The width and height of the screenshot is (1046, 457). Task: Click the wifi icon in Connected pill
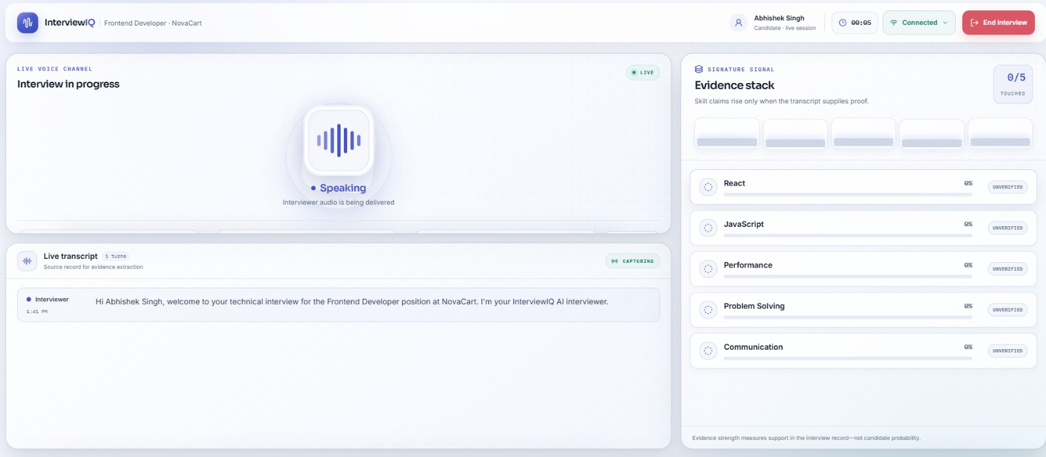tap(894, 23)
